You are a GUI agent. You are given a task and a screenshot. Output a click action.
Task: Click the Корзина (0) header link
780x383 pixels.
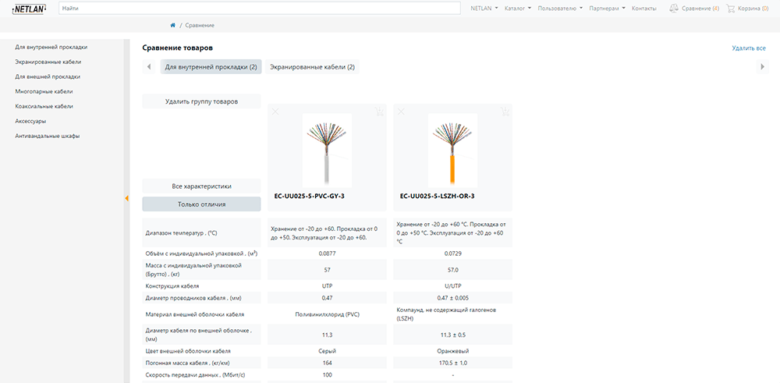tap(753, 9)
